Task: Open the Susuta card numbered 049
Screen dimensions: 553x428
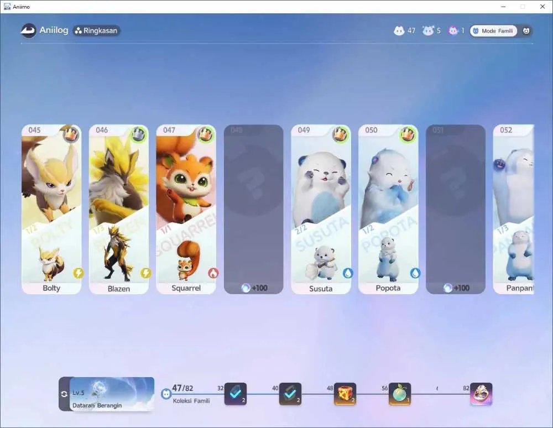Action: point(321,209)
